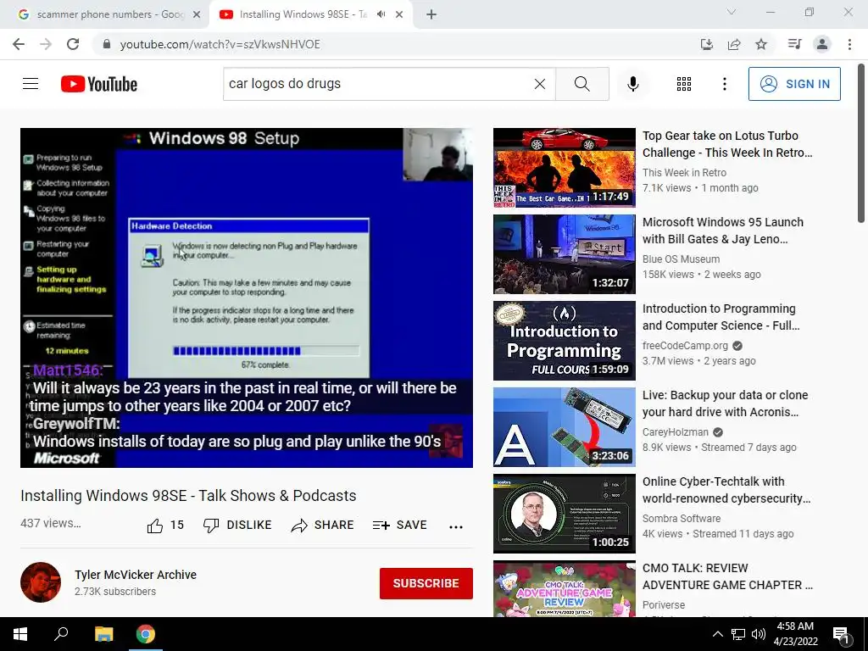868x651 pixels.
Task: Open the Windows Start menu
Action: (x=20, y=634)
